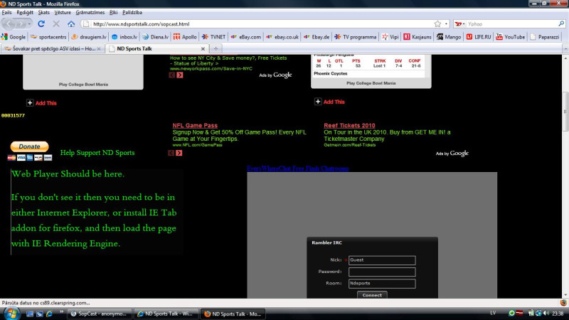Open the Vēsture menu
This screenshot has height=320, width=569.
pos(63,12)
